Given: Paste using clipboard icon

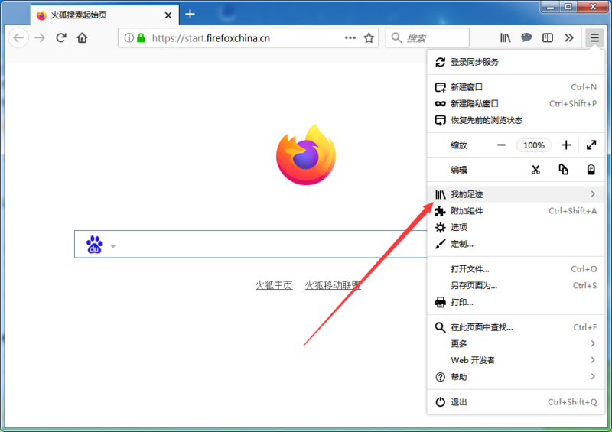Looking at the screenshot, I should [591, 170].
